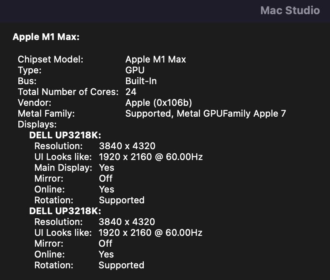Click the Metal Family label
Viewport: 330px width, 280px height.
pos(46,113)
